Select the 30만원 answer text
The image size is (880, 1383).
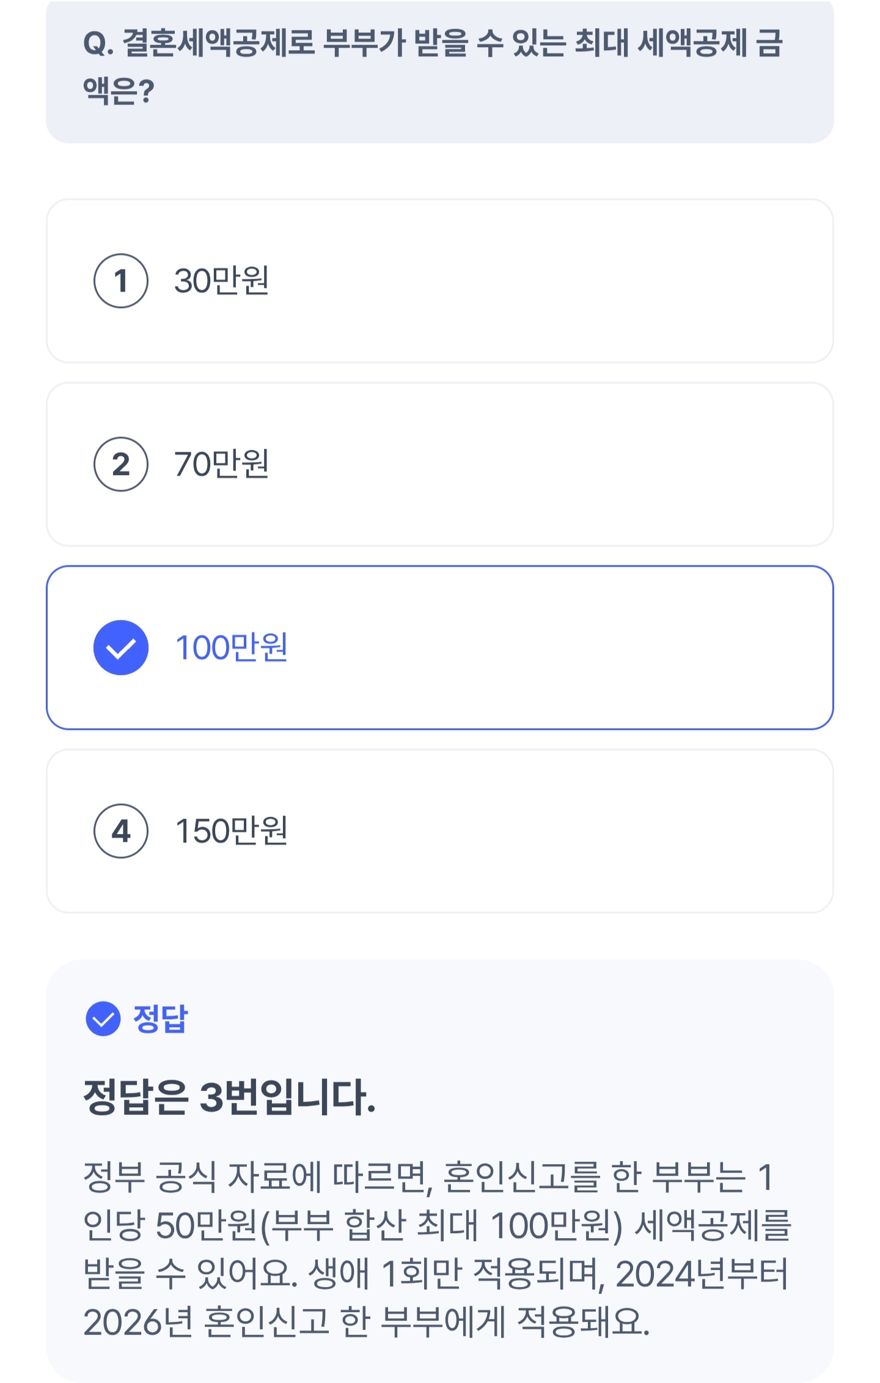pos(221,281)
